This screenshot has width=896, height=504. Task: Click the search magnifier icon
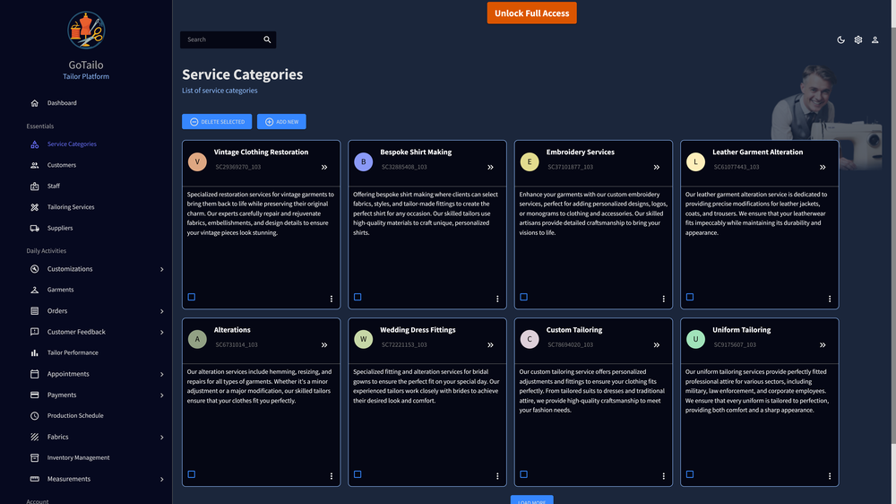point(267,39)
